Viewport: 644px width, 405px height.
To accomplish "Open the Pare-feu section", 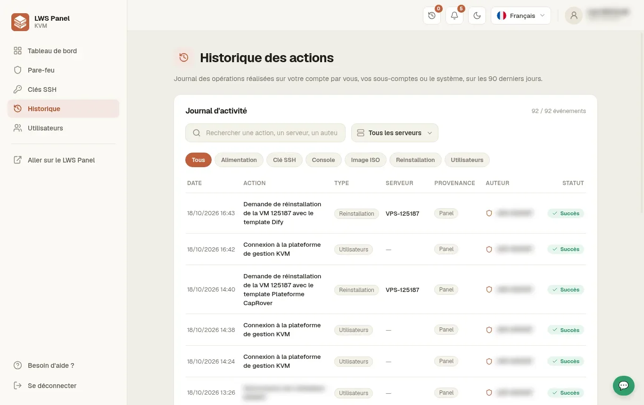I will 63,70.
